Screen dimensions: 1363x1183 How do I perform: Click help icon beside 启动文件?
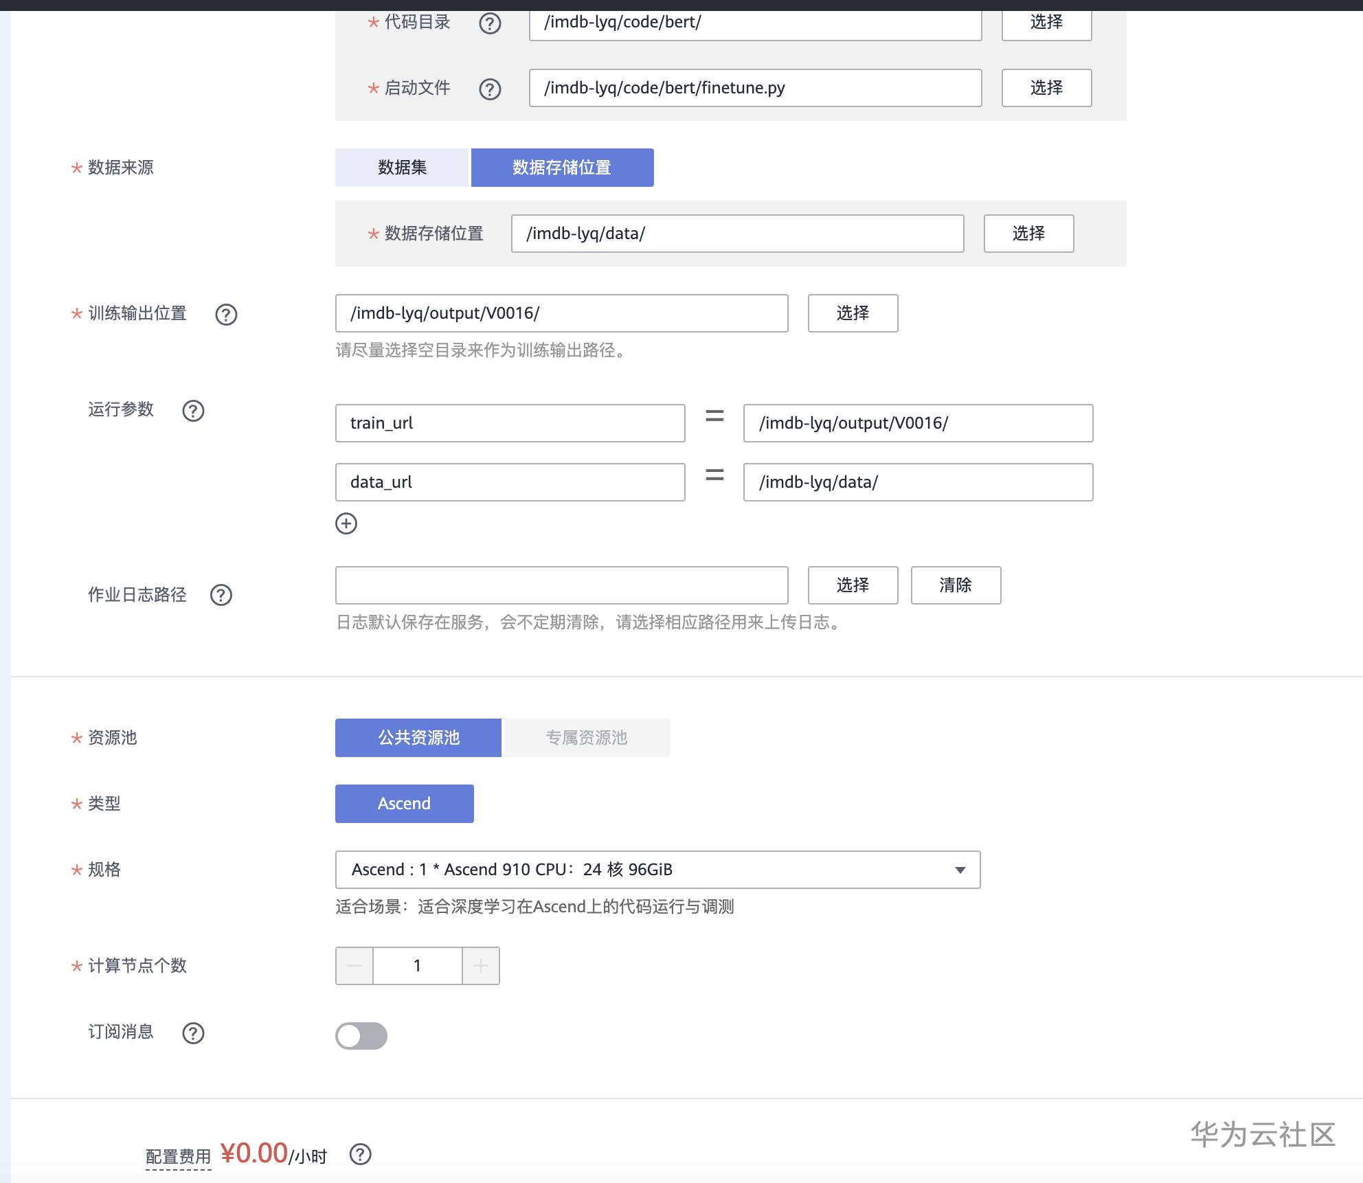point(490,89)
